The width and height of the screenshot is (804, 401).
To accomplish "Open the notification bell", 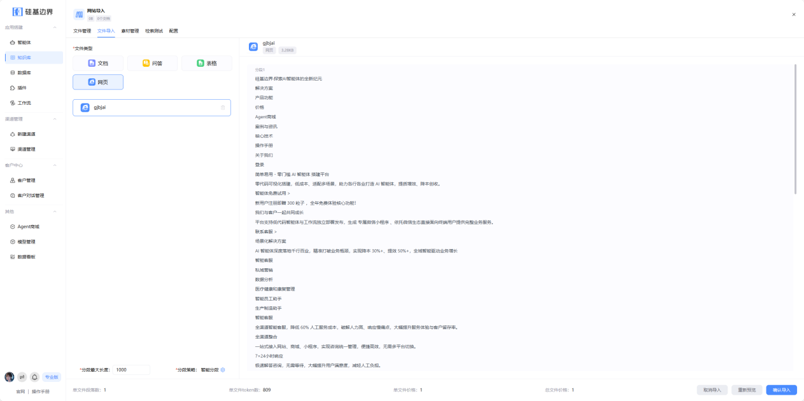I will point(34,377).
